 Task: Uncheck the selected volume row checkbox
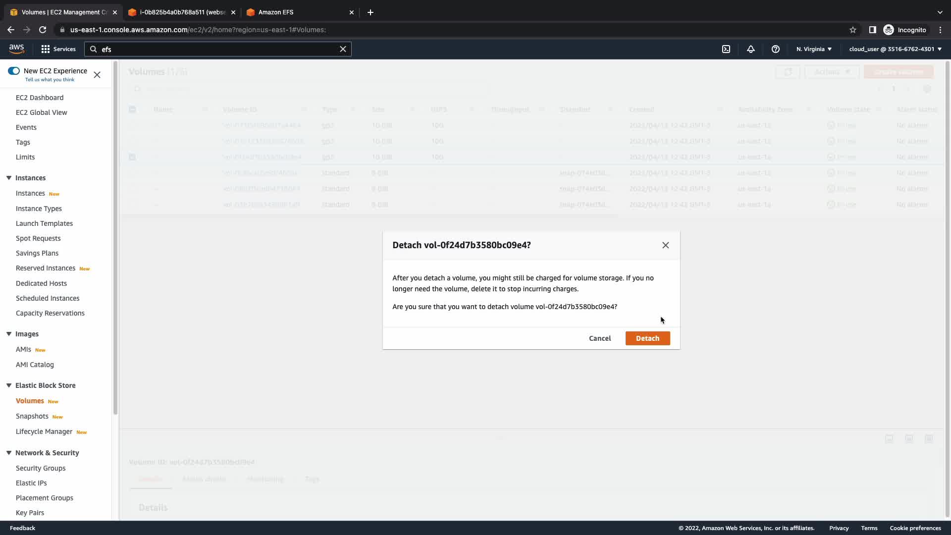132,157
